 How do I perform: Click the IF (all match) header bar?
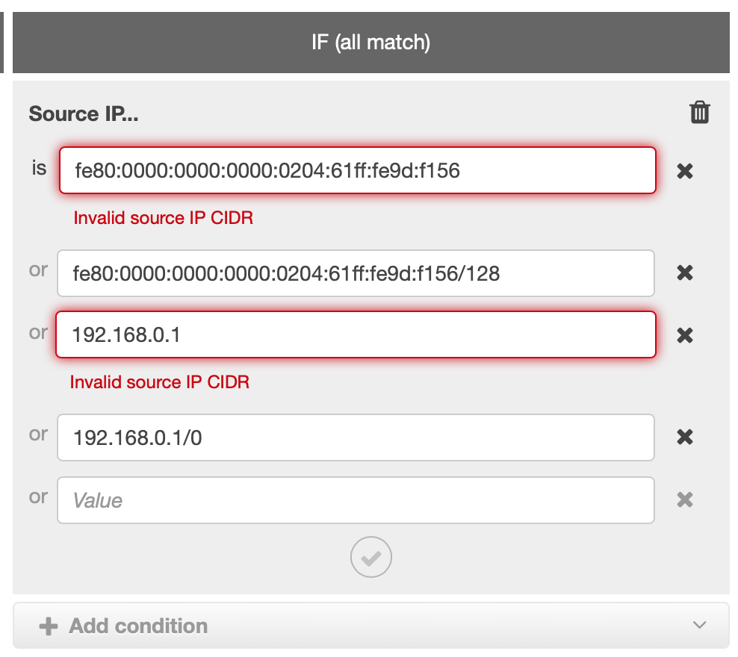pyautogui.click(x=371, y=43)
